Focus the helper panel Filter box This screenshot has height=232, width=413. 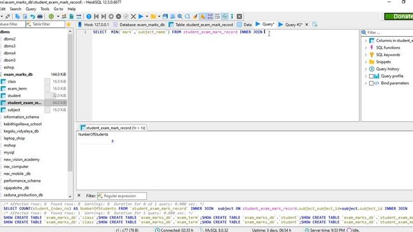(387, 33)
